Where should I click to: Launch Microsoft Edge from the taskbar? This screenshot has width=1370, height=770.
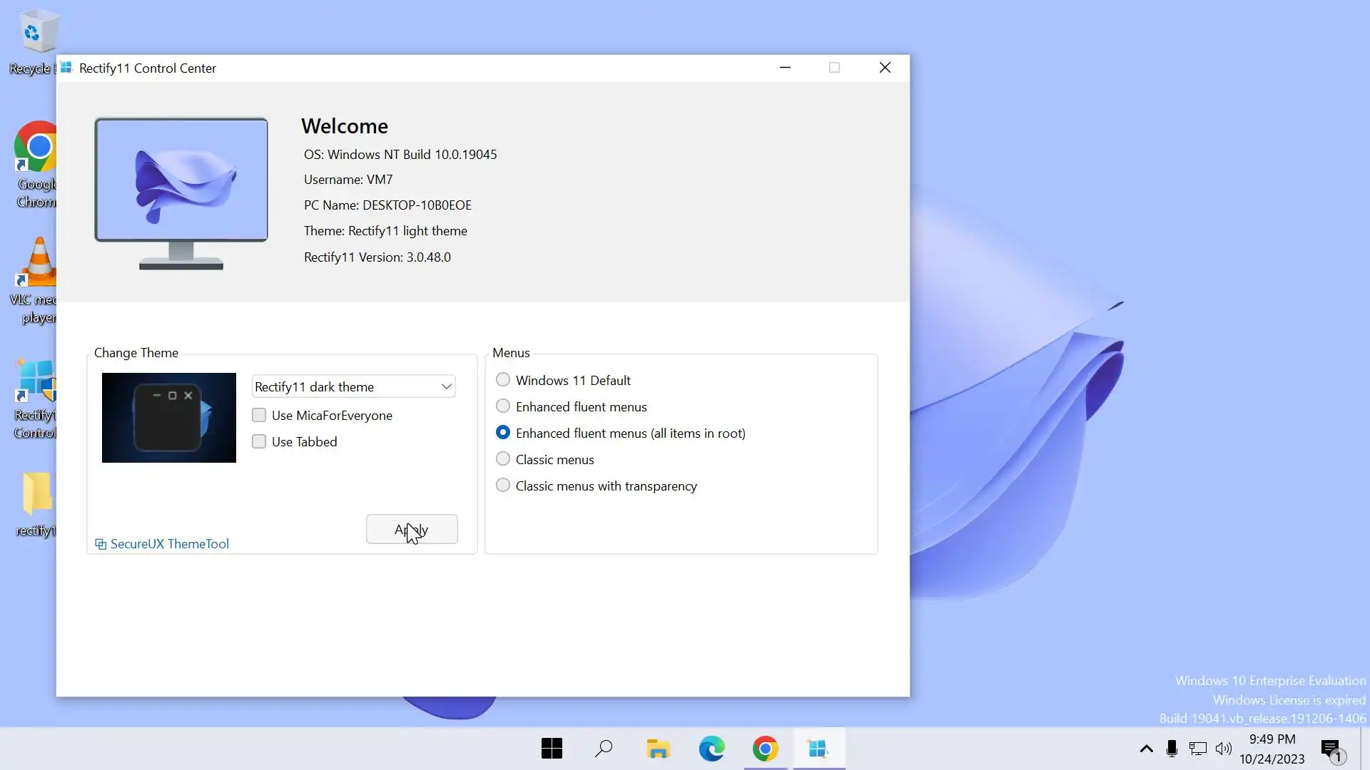pyautogui.click(x=711, y=749)
